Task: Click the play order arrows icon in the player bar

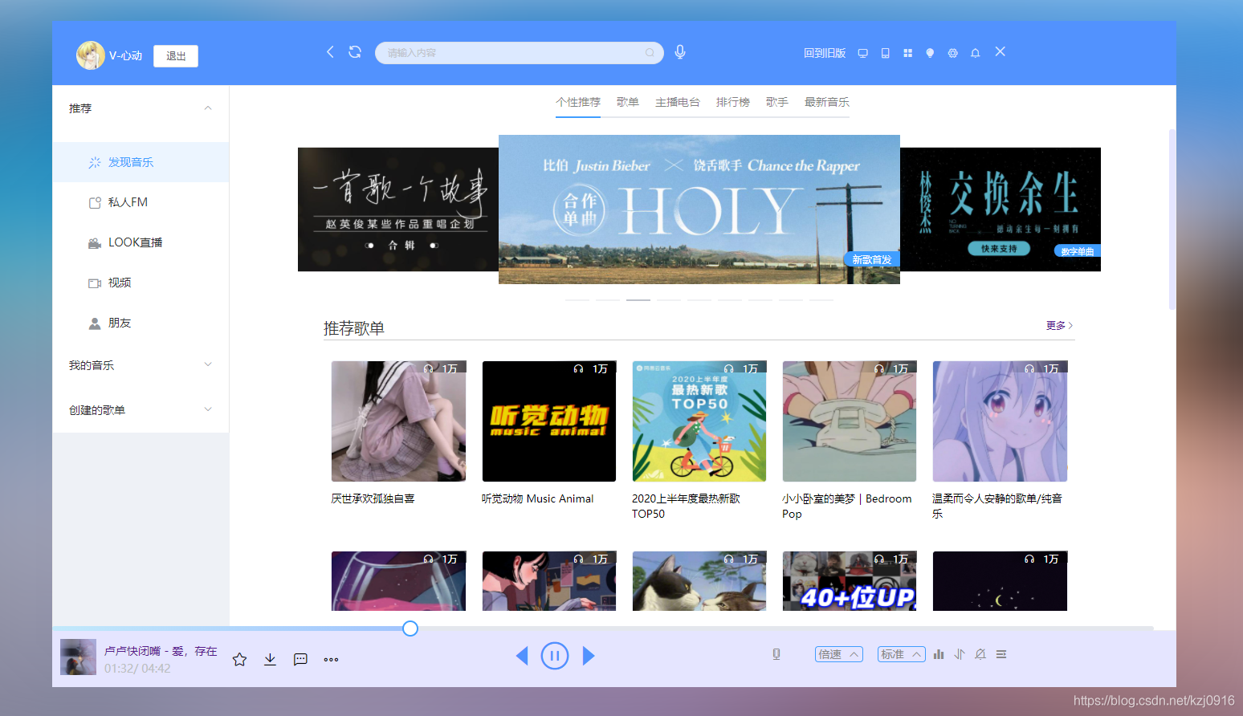Action: point(960,654)
